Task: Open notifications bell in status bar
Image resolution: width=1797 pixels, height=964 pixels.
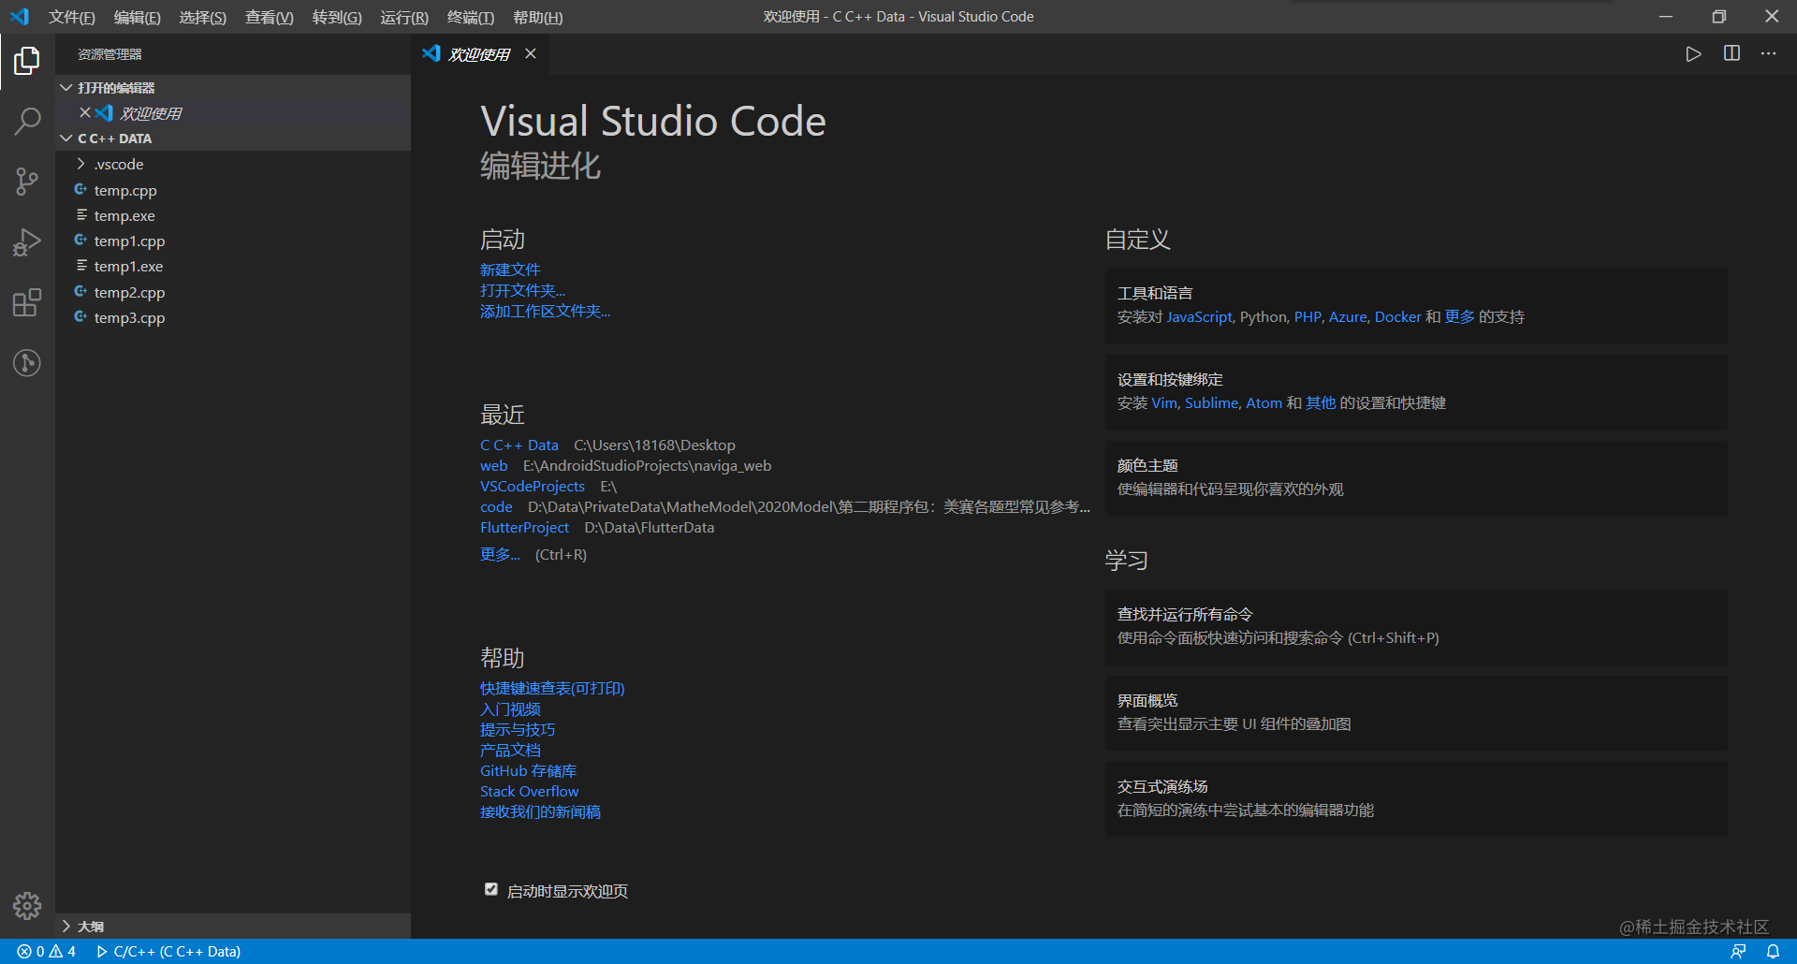Action: (1773, 951)
